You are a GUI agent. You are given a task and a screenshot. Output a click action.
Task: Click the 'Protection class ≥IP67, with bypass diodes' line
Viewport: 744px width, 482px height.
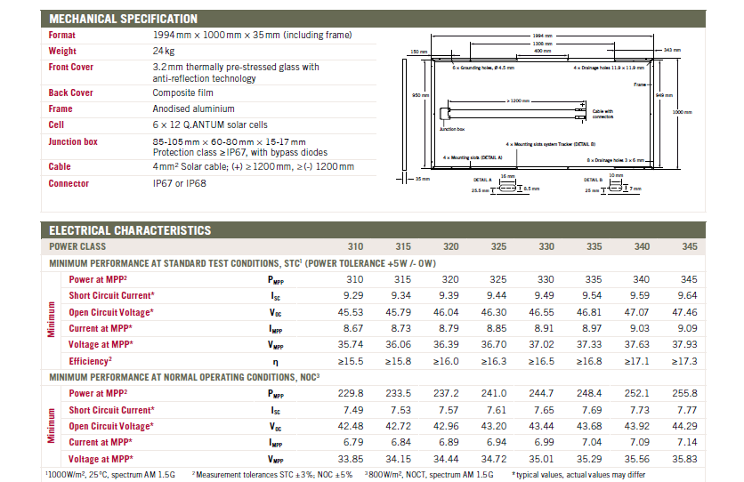(240, 153)
